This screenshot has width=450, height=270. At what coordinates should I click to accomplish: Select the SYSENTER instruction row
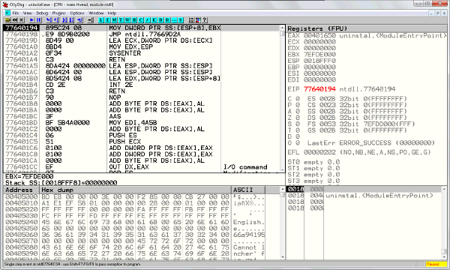pyautogui.click(x=142, y=53)
